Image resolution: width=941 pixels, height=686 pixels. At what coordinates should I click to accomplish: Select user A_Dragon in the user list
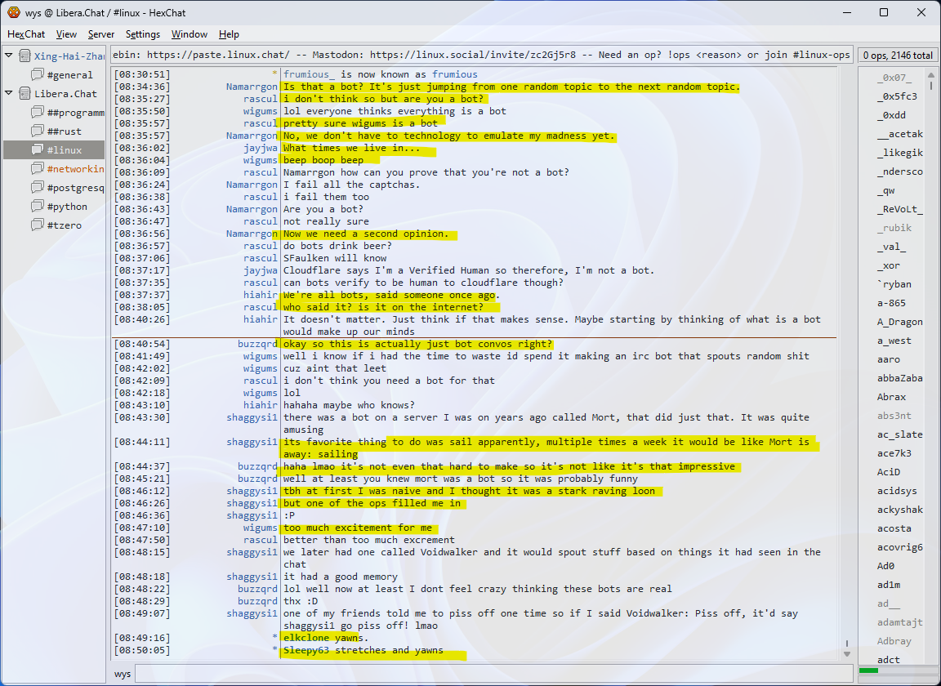899,322
